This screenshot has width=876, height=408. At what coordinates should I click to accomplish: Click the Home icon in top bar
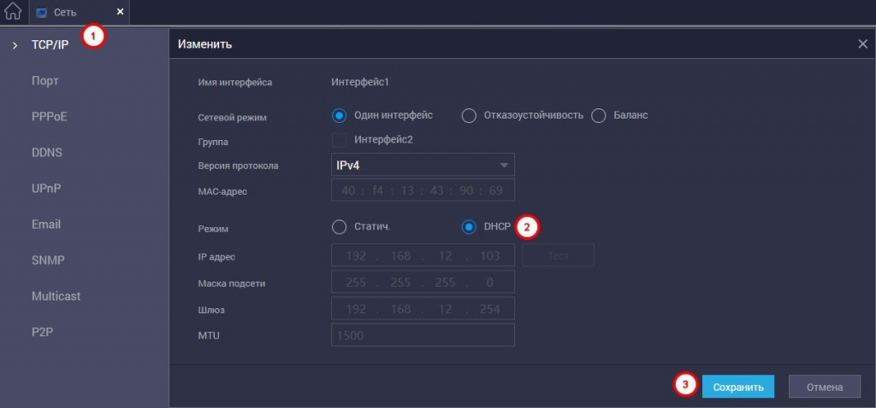pyautogui.click(x=13, y=12)
